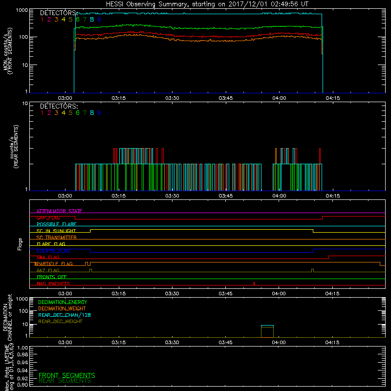Click the ATTENUATOR_STATE flag label
391x391 pixels.
pyautogui.click(x=59, y=211)
